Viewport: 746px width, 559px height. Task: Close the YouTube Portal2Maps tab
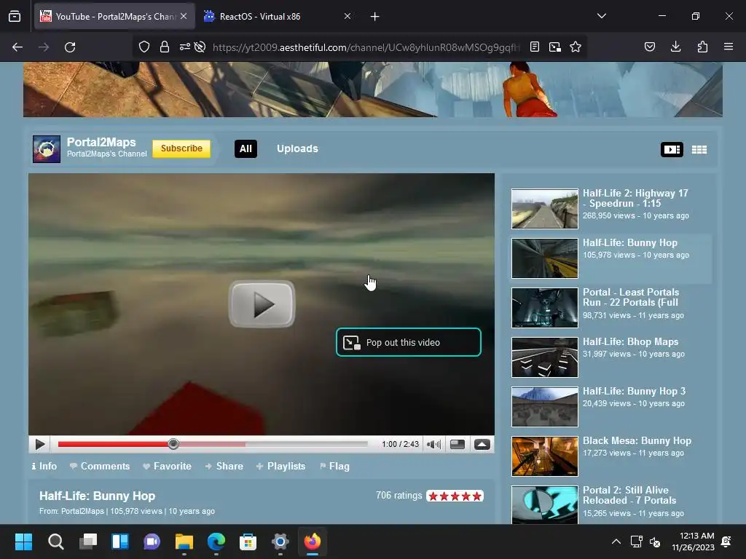pos(184,16)
